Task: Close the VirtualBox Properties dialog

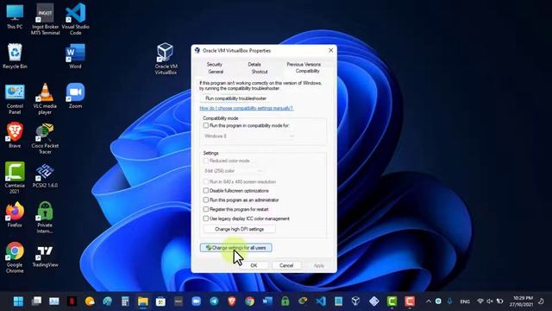Action: coord(331,50)
